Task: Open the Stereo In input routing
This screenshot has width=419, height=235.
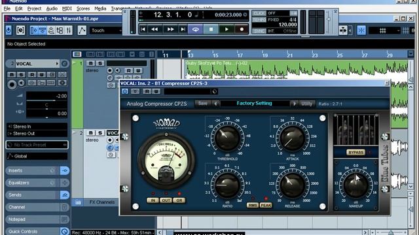Action: pos(37,127)
